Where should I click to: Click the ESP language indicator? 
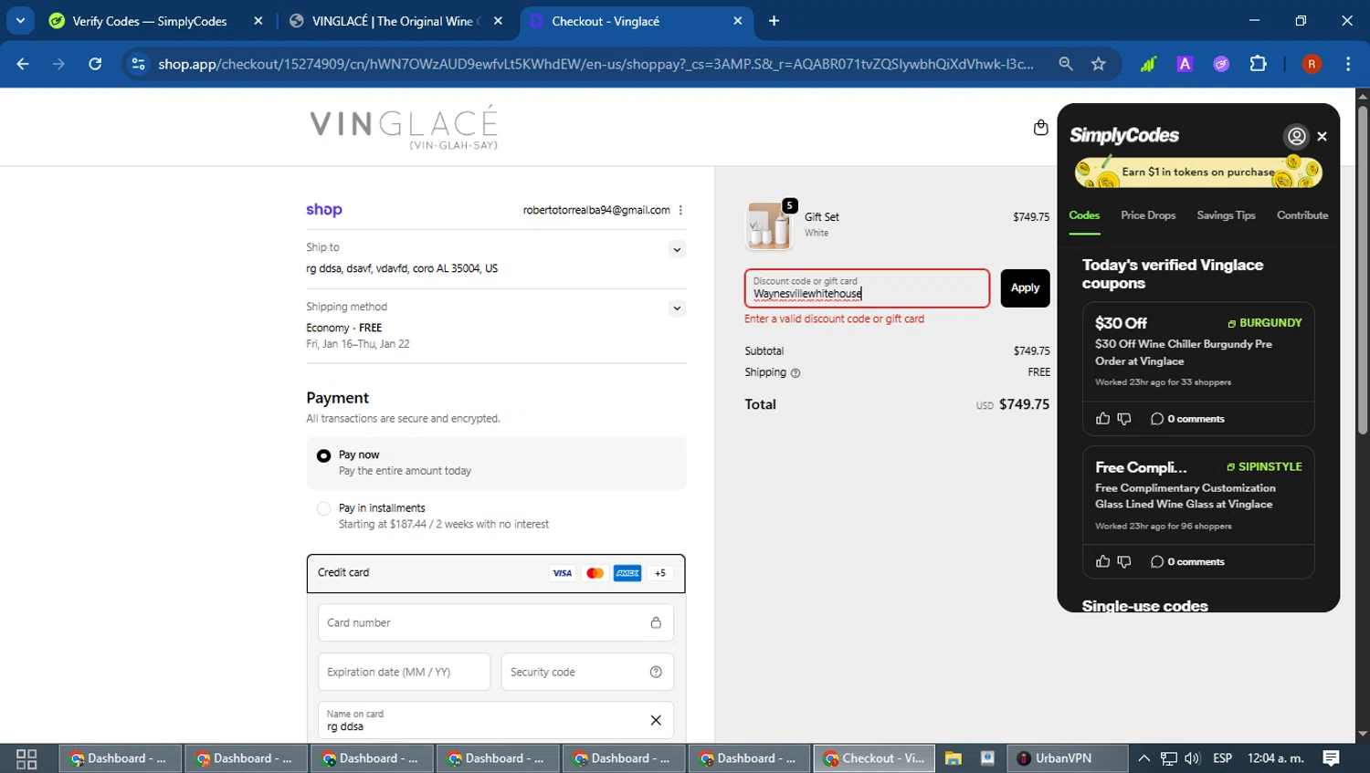pyautogui.click(x=1222, y=758)
